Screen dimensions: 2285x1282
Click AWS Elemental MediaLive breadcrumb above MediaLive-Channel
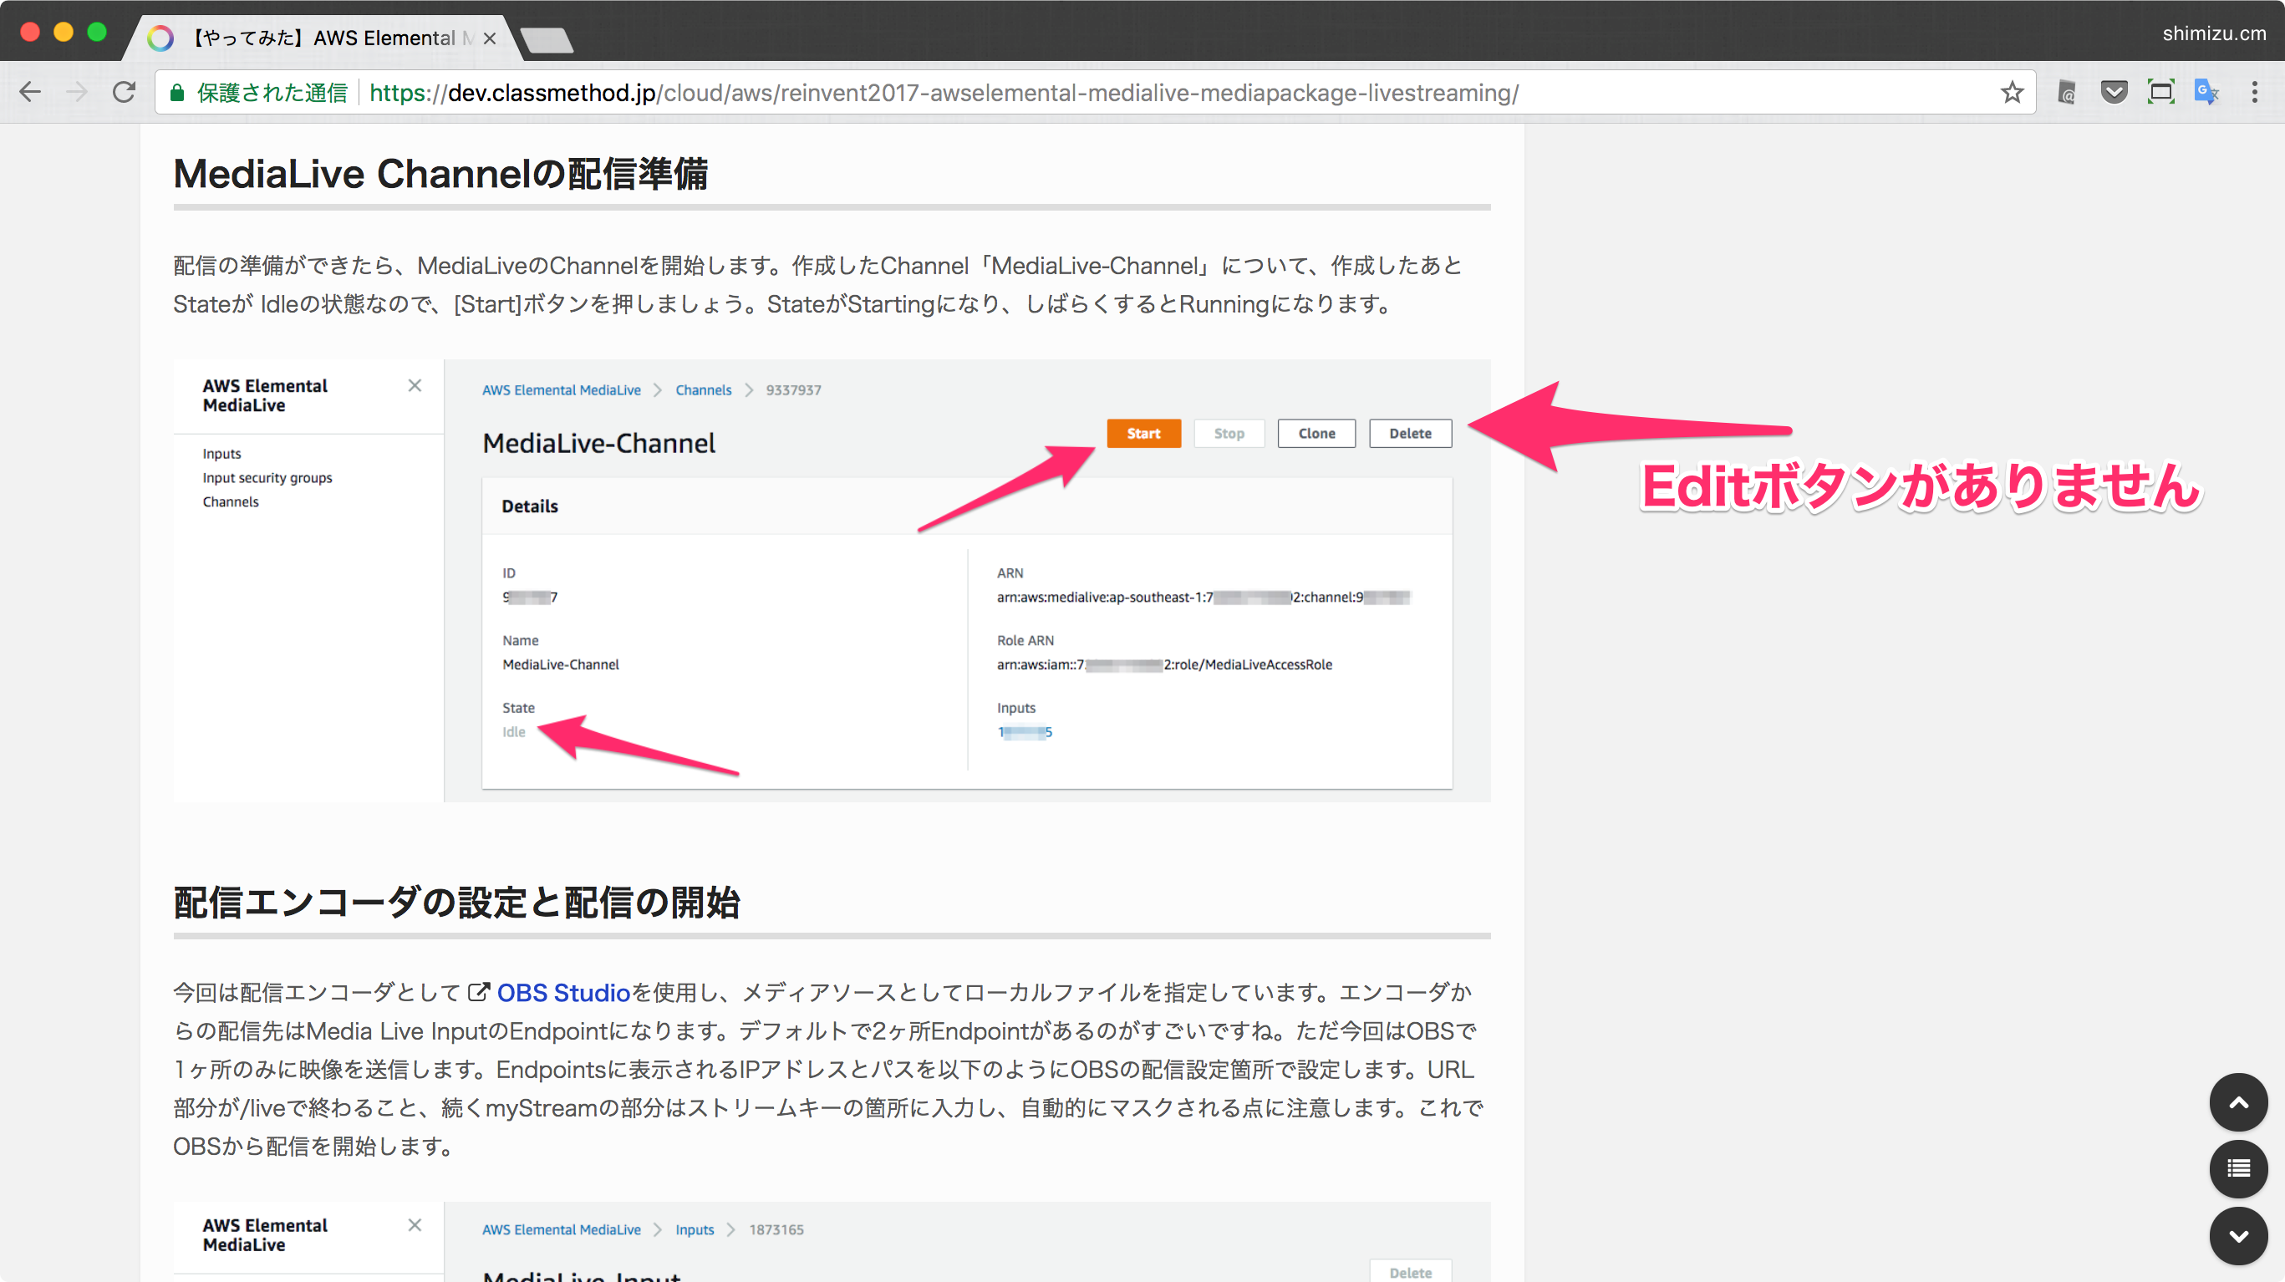click(x=561, y=389)
